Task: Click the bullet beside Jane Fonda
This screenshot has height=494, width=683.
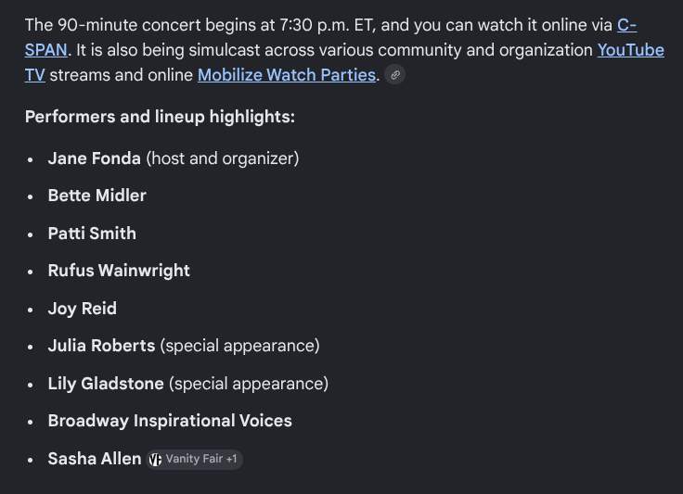Action: (x=30, y=159)
